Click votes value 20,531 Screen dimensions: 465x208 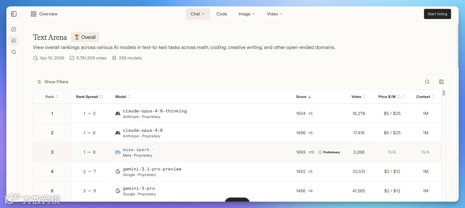click(x=359, y=171)
